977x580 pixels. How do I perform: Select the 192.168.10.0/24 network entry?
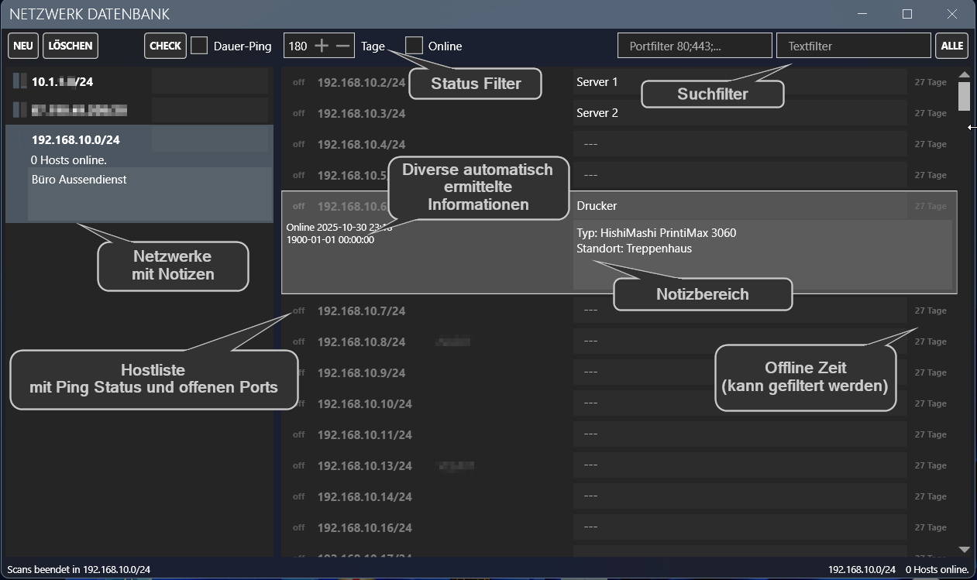[76, 140]
